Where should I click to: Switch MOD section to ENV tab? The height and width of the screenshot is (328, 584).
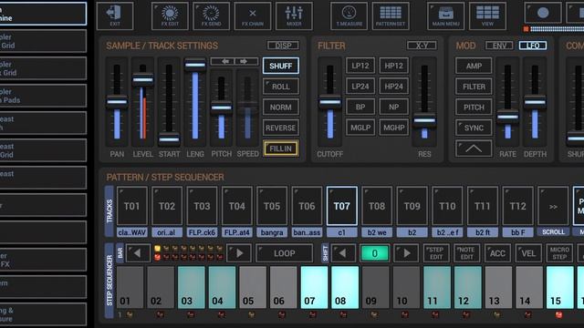(x=499, y=46)
